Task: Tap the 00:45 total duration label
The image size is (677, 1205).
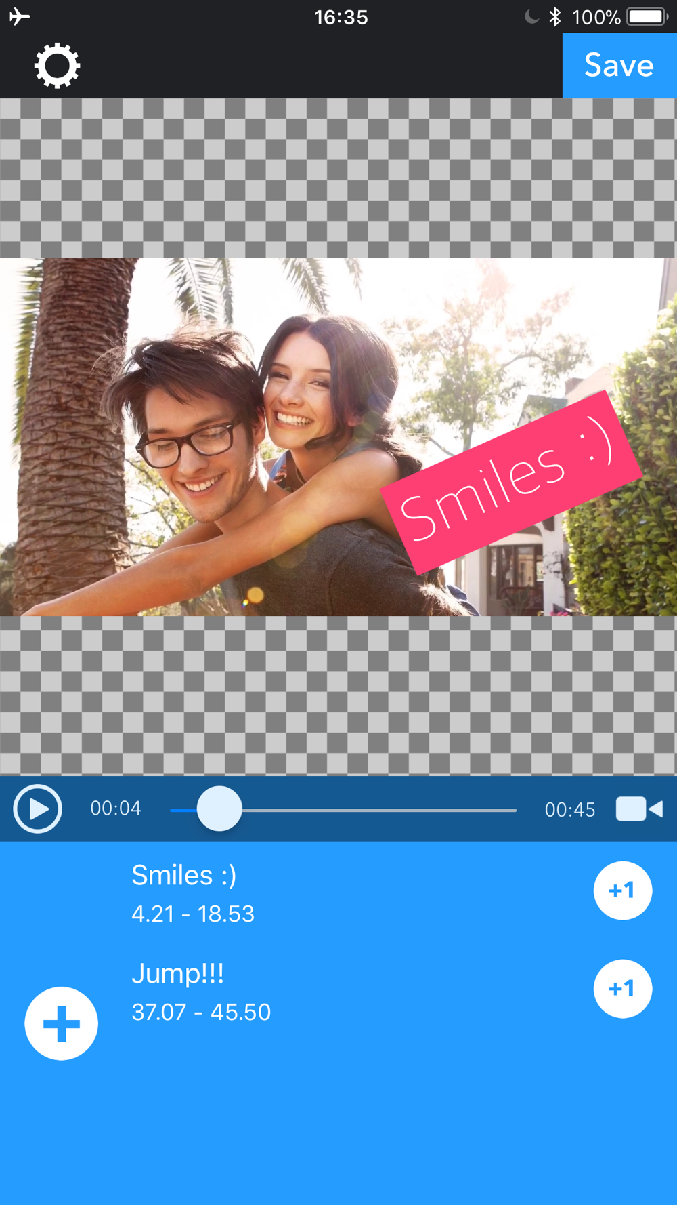Action: click(x=570, y=809)
